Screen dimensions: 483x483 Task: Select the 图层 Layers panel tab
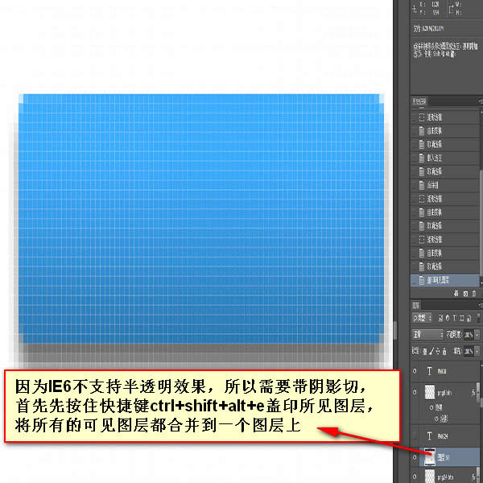point(417,304)
